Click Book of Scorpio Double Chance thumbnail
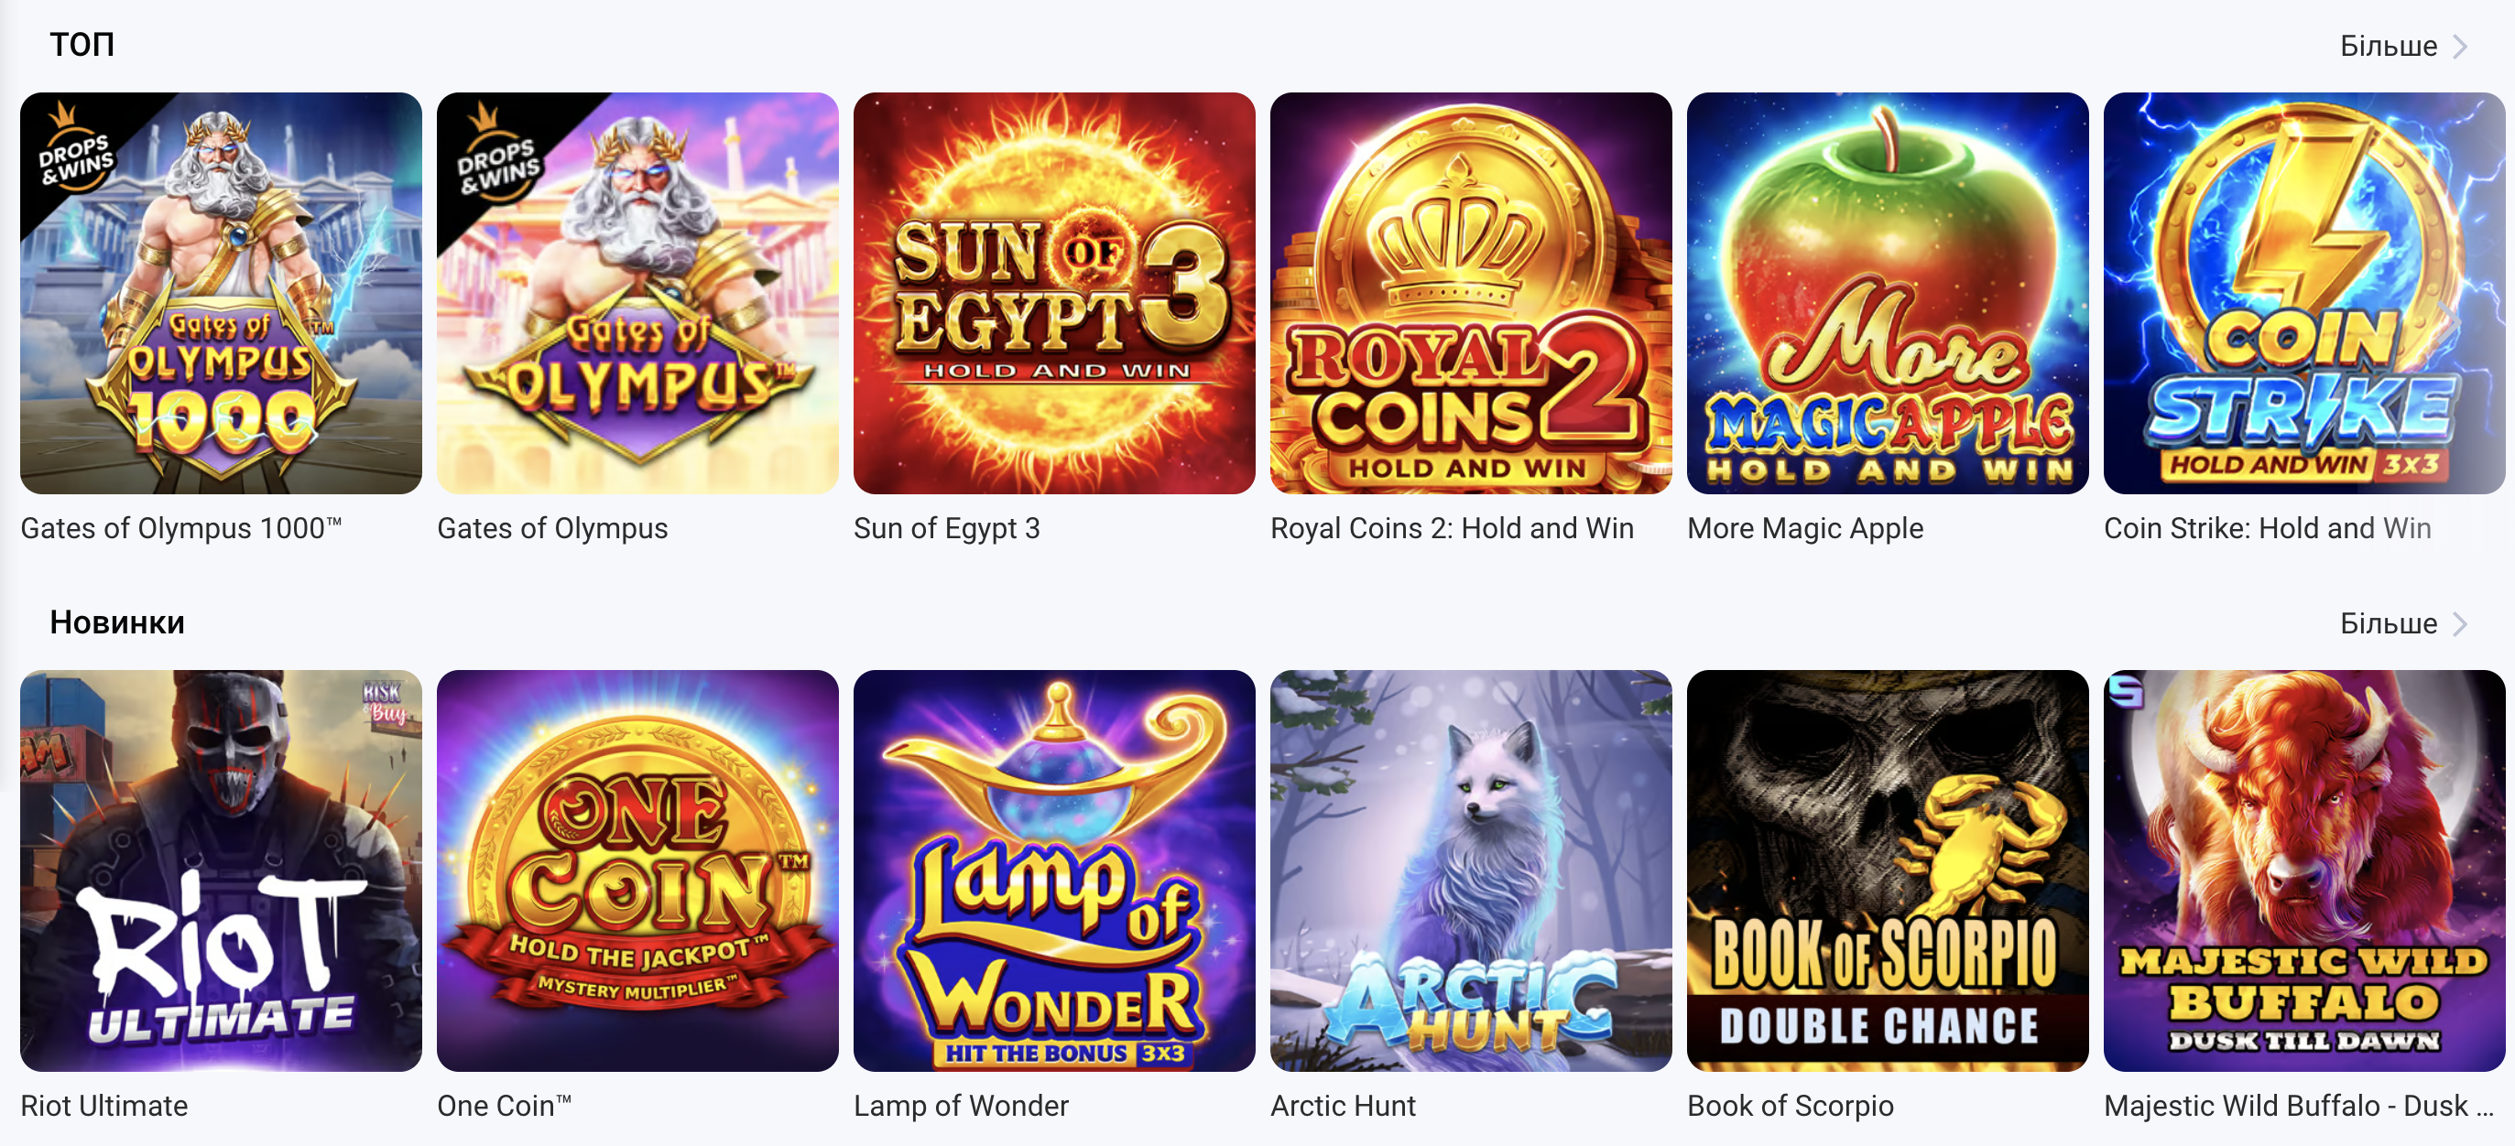Screen dimensions: 2515x1146 tap(1888, 870)
